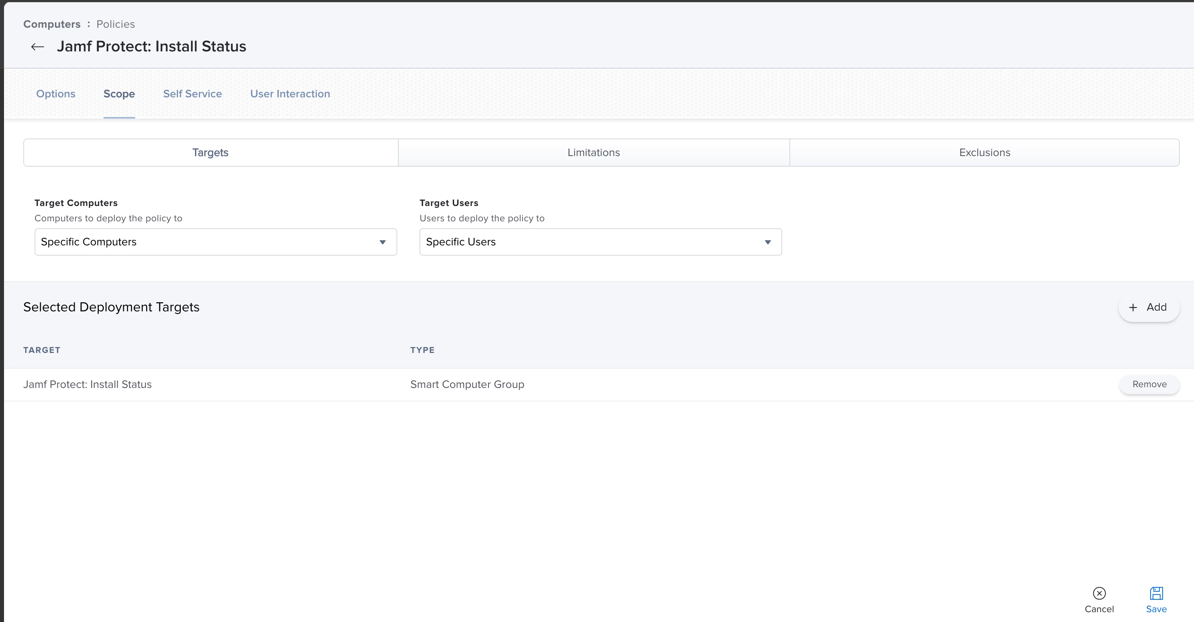
Task: Click the Target Users label
Action: [x=449, y=203]
